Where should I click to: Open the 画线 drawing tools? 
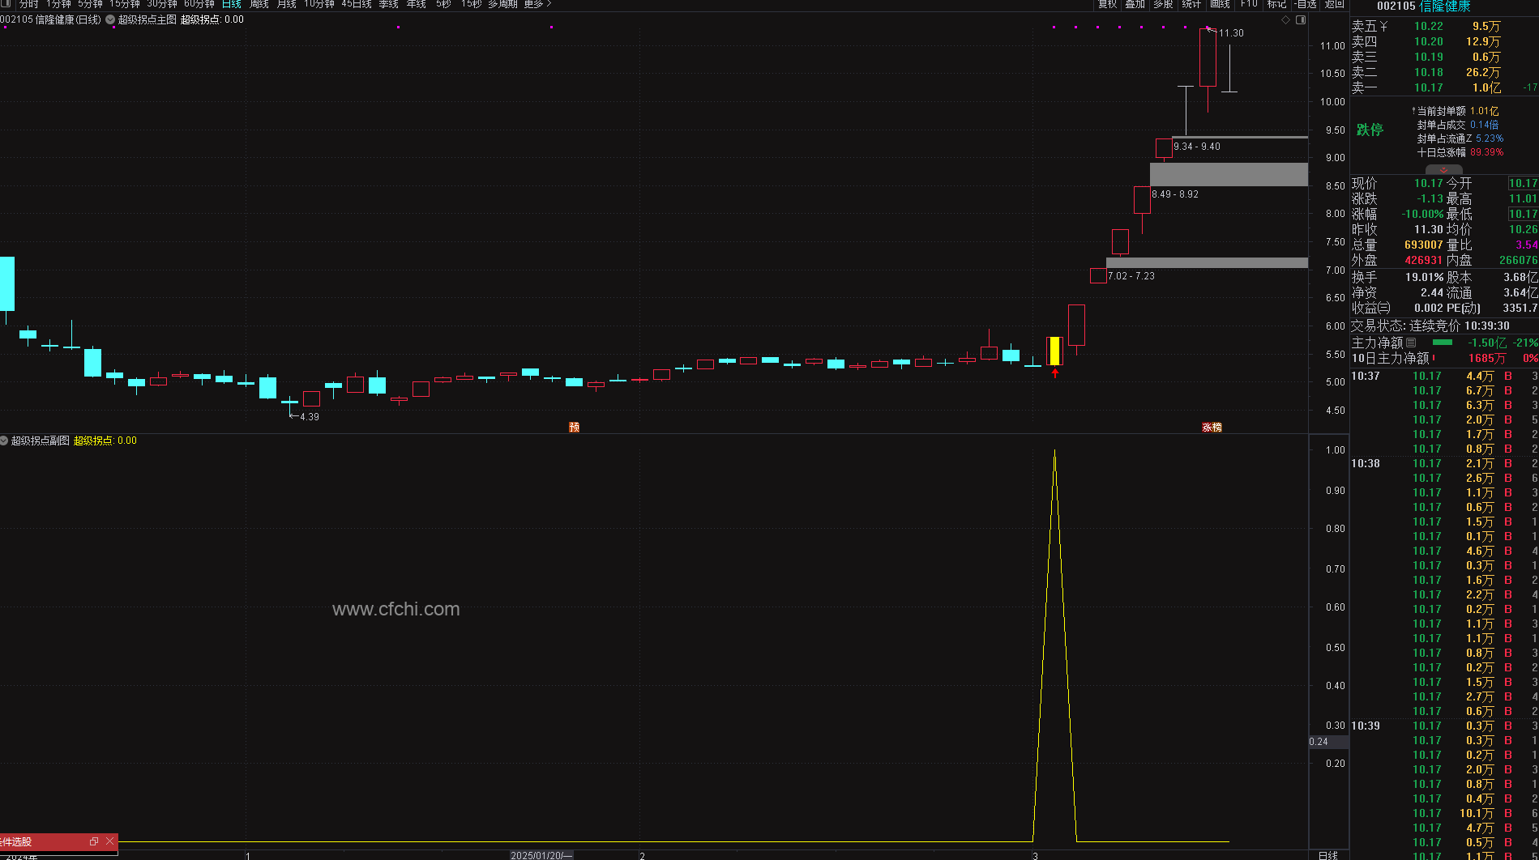click(1220, 4)
